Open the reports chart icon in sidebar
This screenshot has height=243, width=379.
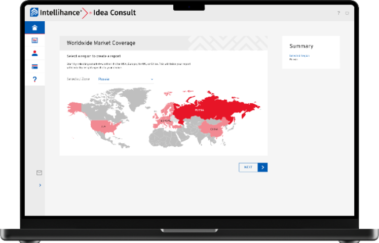(34, 40)
